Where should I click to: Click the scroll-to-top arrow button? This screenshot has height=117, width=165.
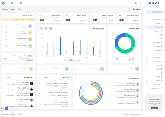tap(6, 109)
